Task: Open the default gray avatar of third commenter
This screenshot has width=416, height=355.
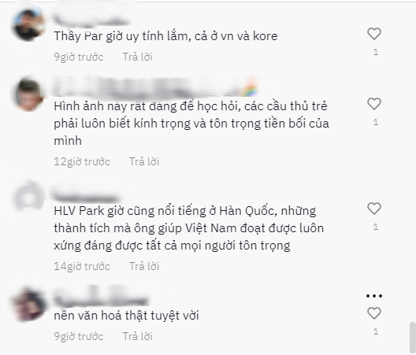Action: [x=28, y=198]
